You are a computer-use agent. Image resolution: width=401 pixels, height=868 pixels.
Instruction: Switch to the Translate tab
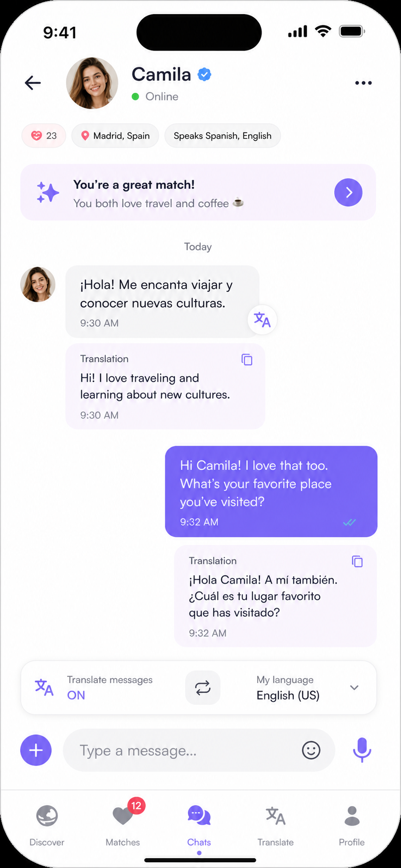click(x=275, y=823)
